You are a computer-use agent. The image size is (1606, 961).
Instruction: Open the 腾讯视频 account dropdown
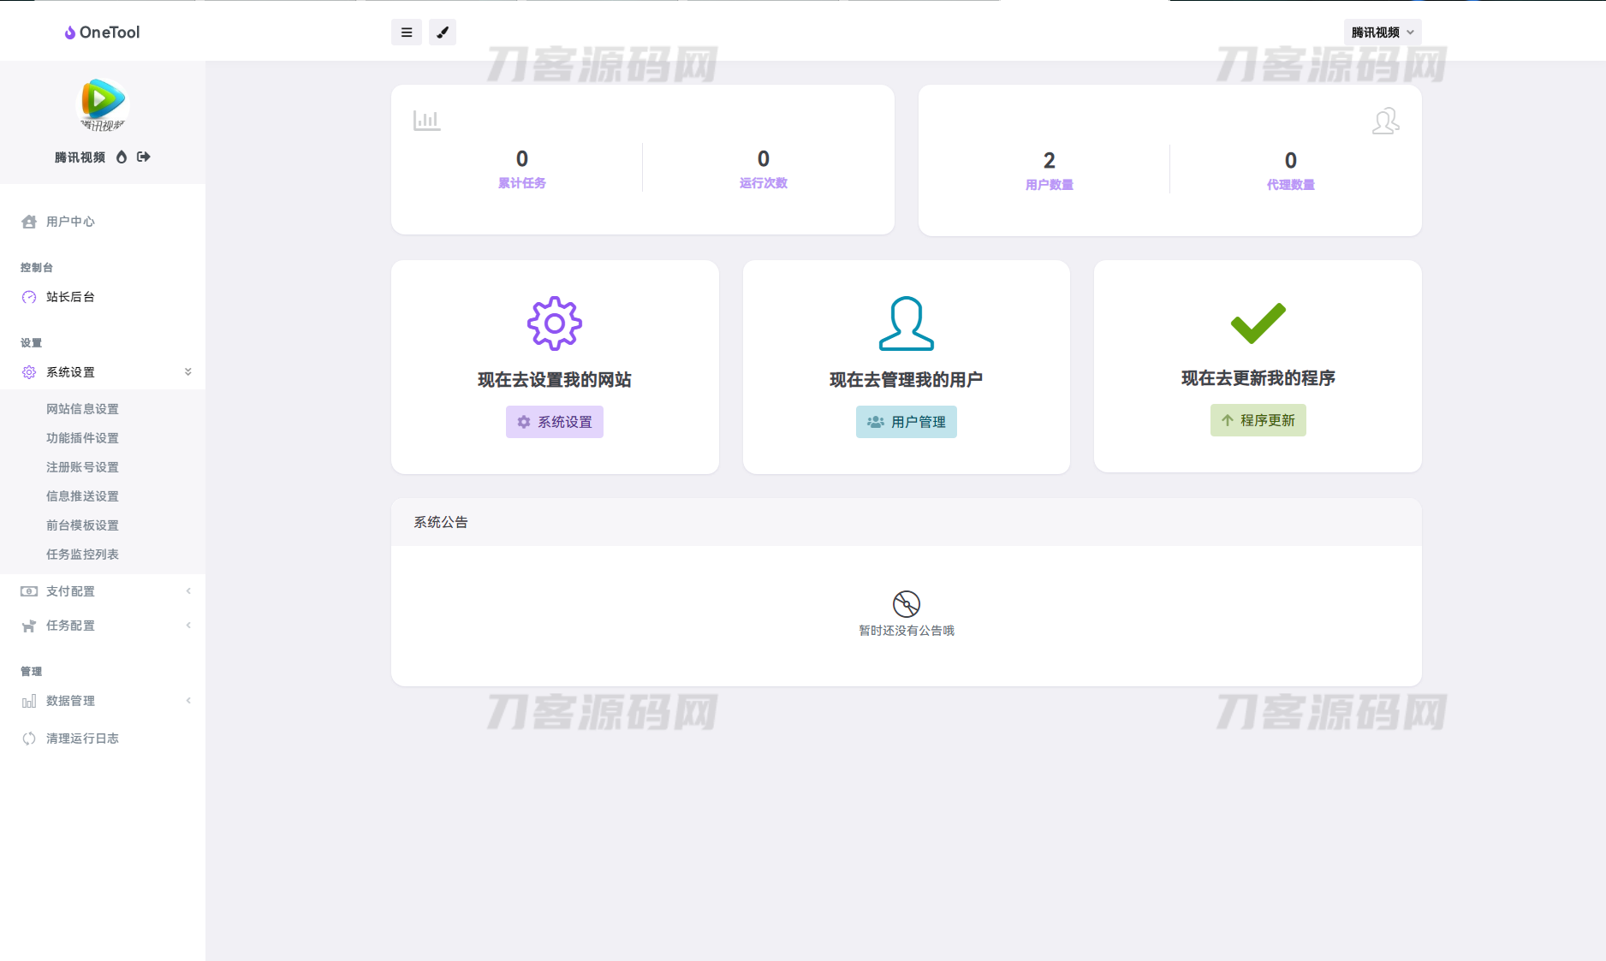click(x=1382, y=33)
